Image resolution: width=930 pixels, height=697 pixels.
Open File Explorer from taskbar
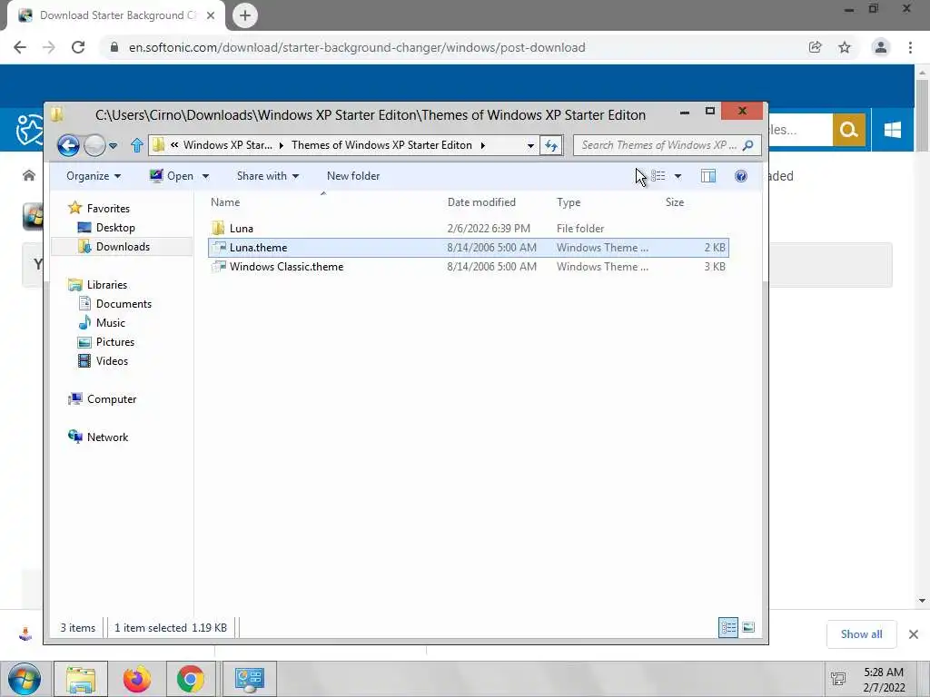81,679
